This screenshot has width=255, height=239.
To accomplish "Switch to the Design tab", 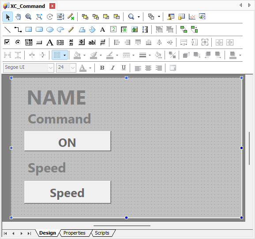I will click(x=48, y=233).
